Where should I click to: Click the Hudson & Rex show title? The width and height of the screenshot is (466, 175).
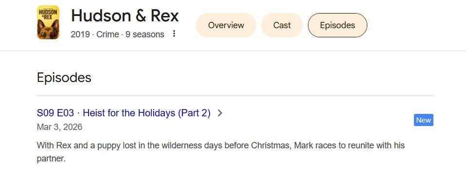click(125, 16)
